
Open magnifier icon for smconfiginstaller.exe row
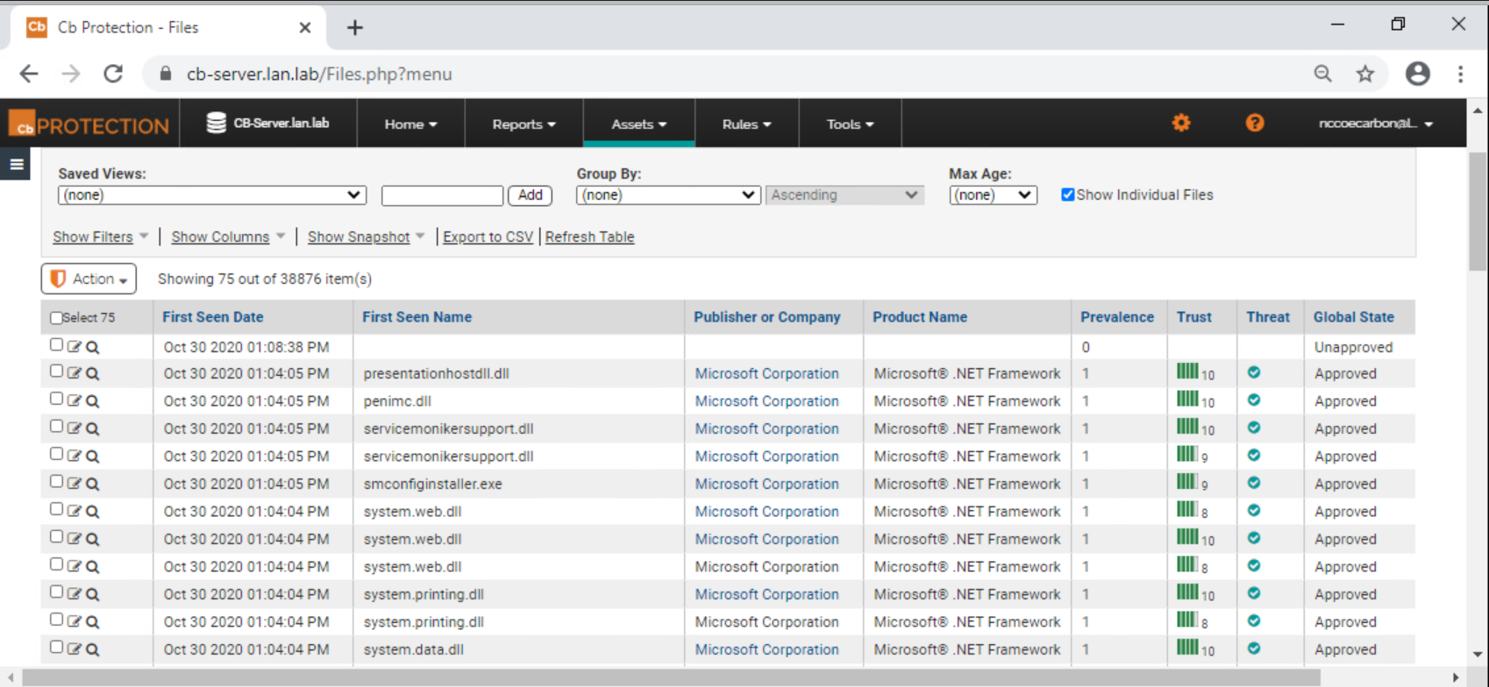[x=92, y=484]
